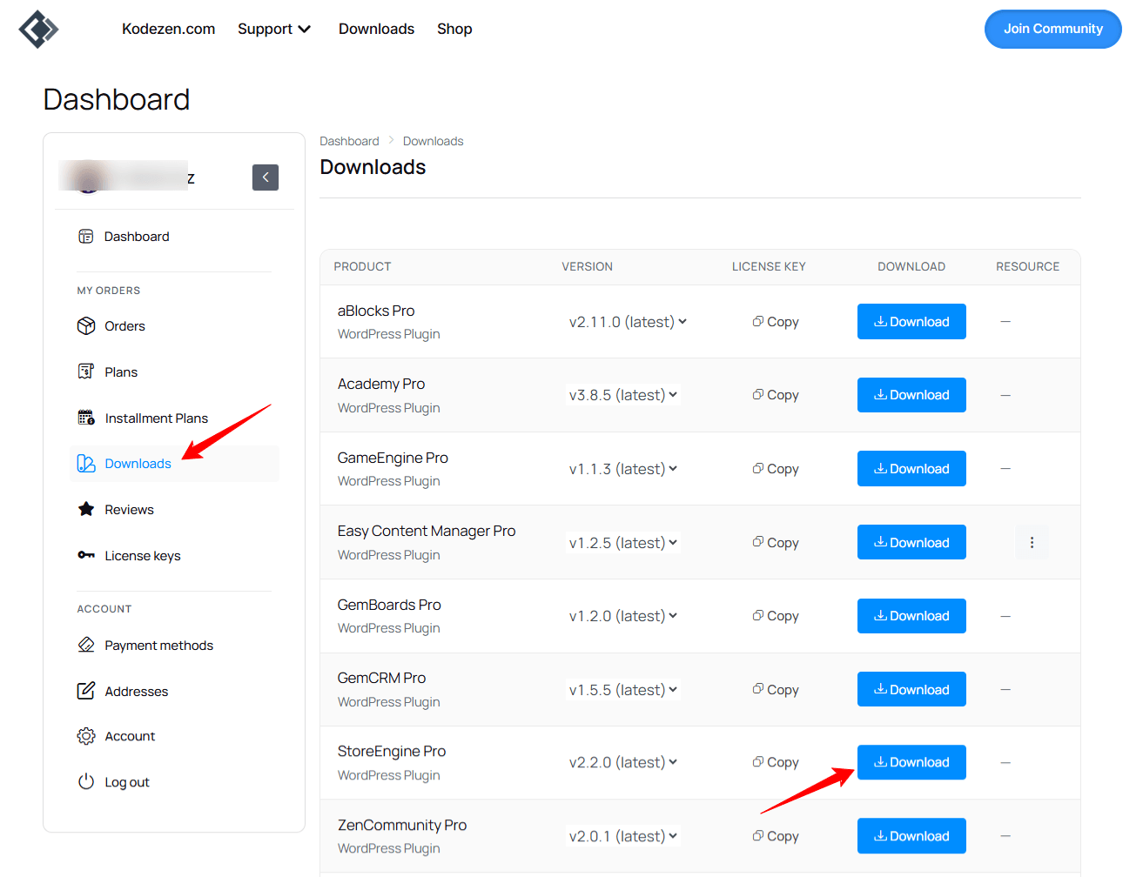Copy license key for GemBoards Pro

pyautogui.click(x=776, y=616)
